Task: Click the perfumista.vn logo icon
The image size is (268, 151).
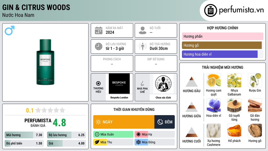Action: click(x=210, y=10)
